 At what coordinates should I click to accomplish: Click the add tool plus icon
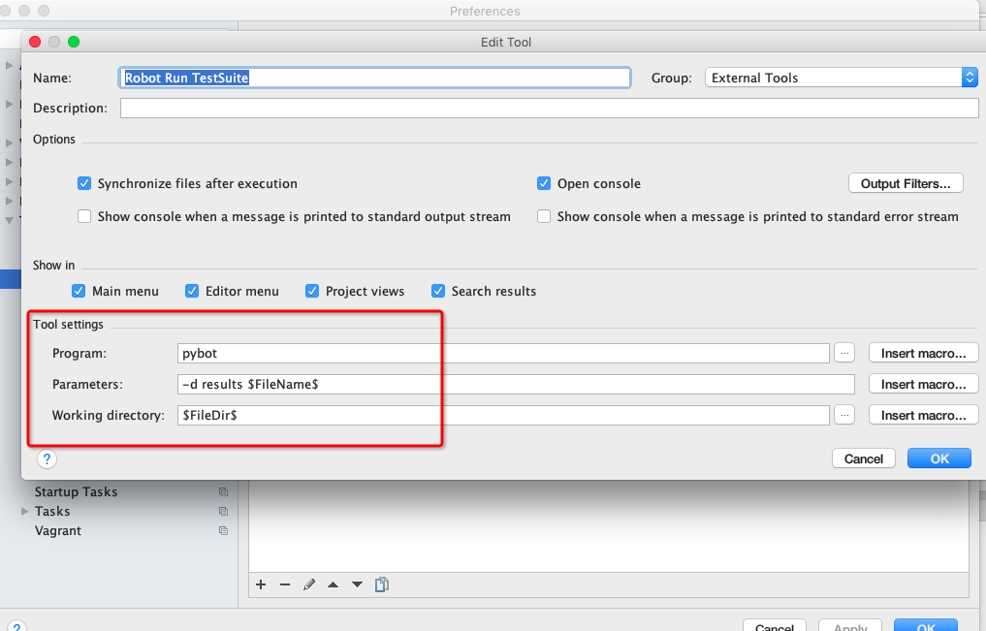coord(261,584)
